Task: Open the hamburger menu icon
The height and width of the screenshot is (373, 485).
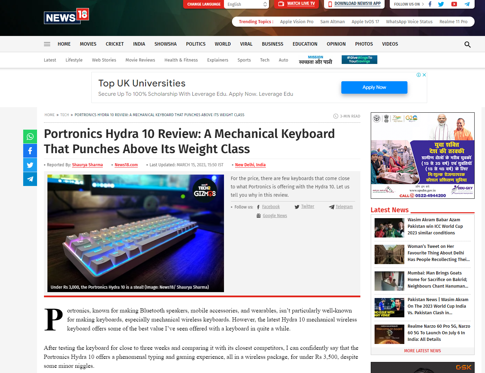Action: coord(47,44)
